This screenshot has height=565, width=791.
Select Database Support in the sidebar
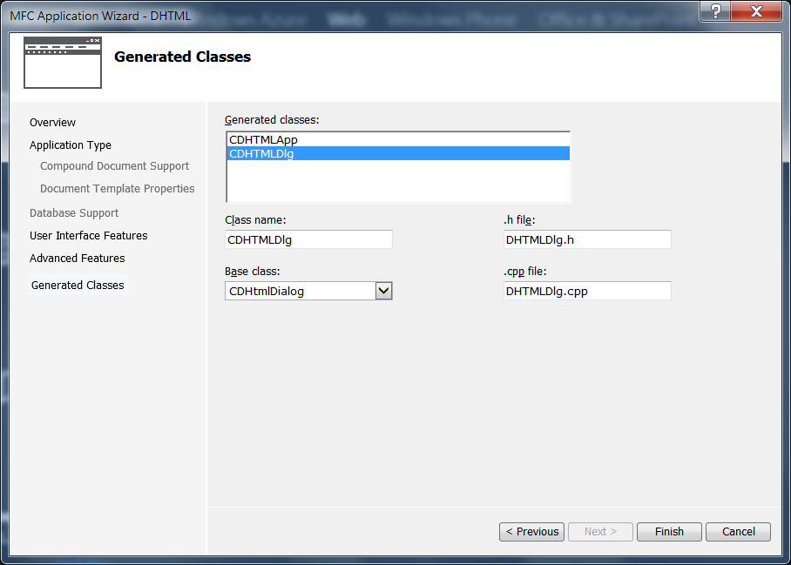tap(74, 212)
